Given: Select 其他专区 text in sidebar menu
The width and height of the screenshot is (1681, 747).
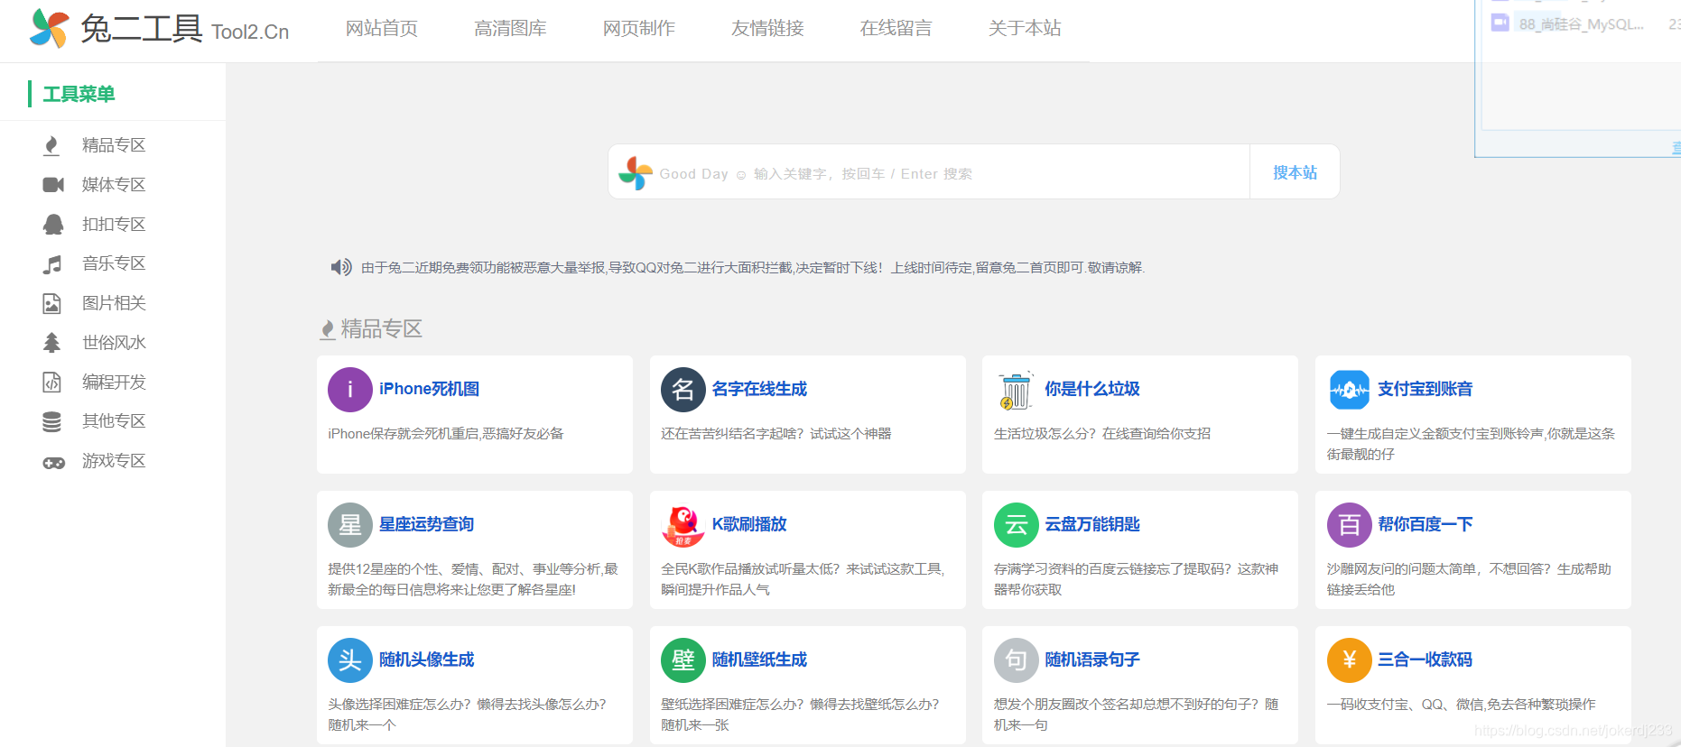Looking at the screenshot, I should 114,421.
